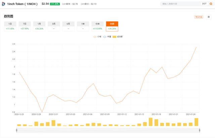
Task: Click the 2021-01-09 x-axis date label
Action: (105, 114)
